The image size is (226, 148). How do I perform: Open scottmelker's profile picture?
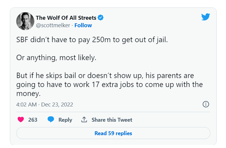(x=25, y=21)
